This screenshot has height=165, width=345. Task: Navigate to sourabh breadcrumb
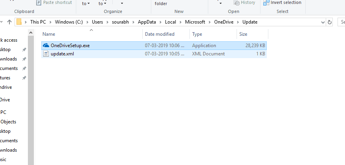[120, 22]
